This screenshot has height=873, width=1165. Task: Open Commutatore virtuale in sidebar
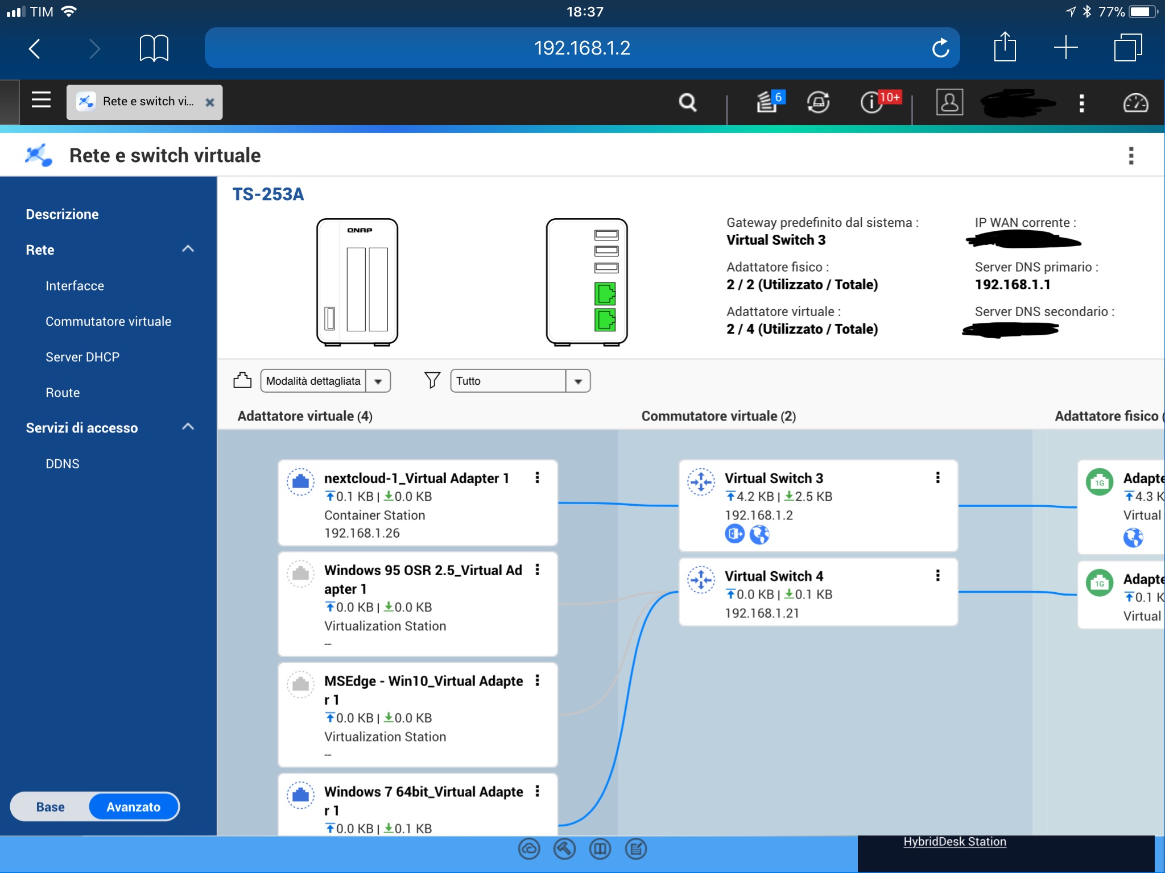pyautogui.click(x=108, y=321)
